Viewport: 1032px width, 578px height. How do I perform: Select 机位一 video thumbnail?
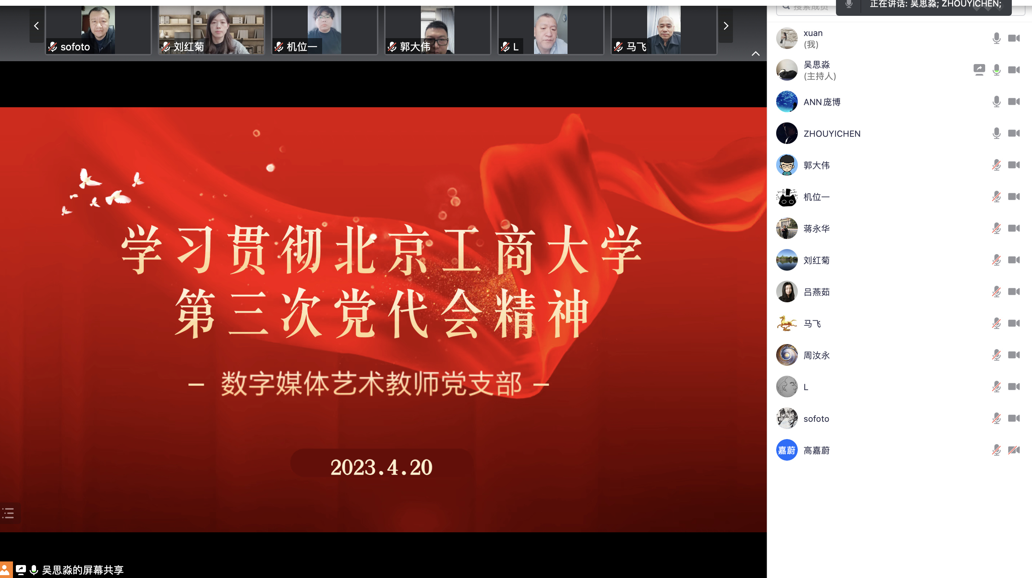(x=325, y=30)
